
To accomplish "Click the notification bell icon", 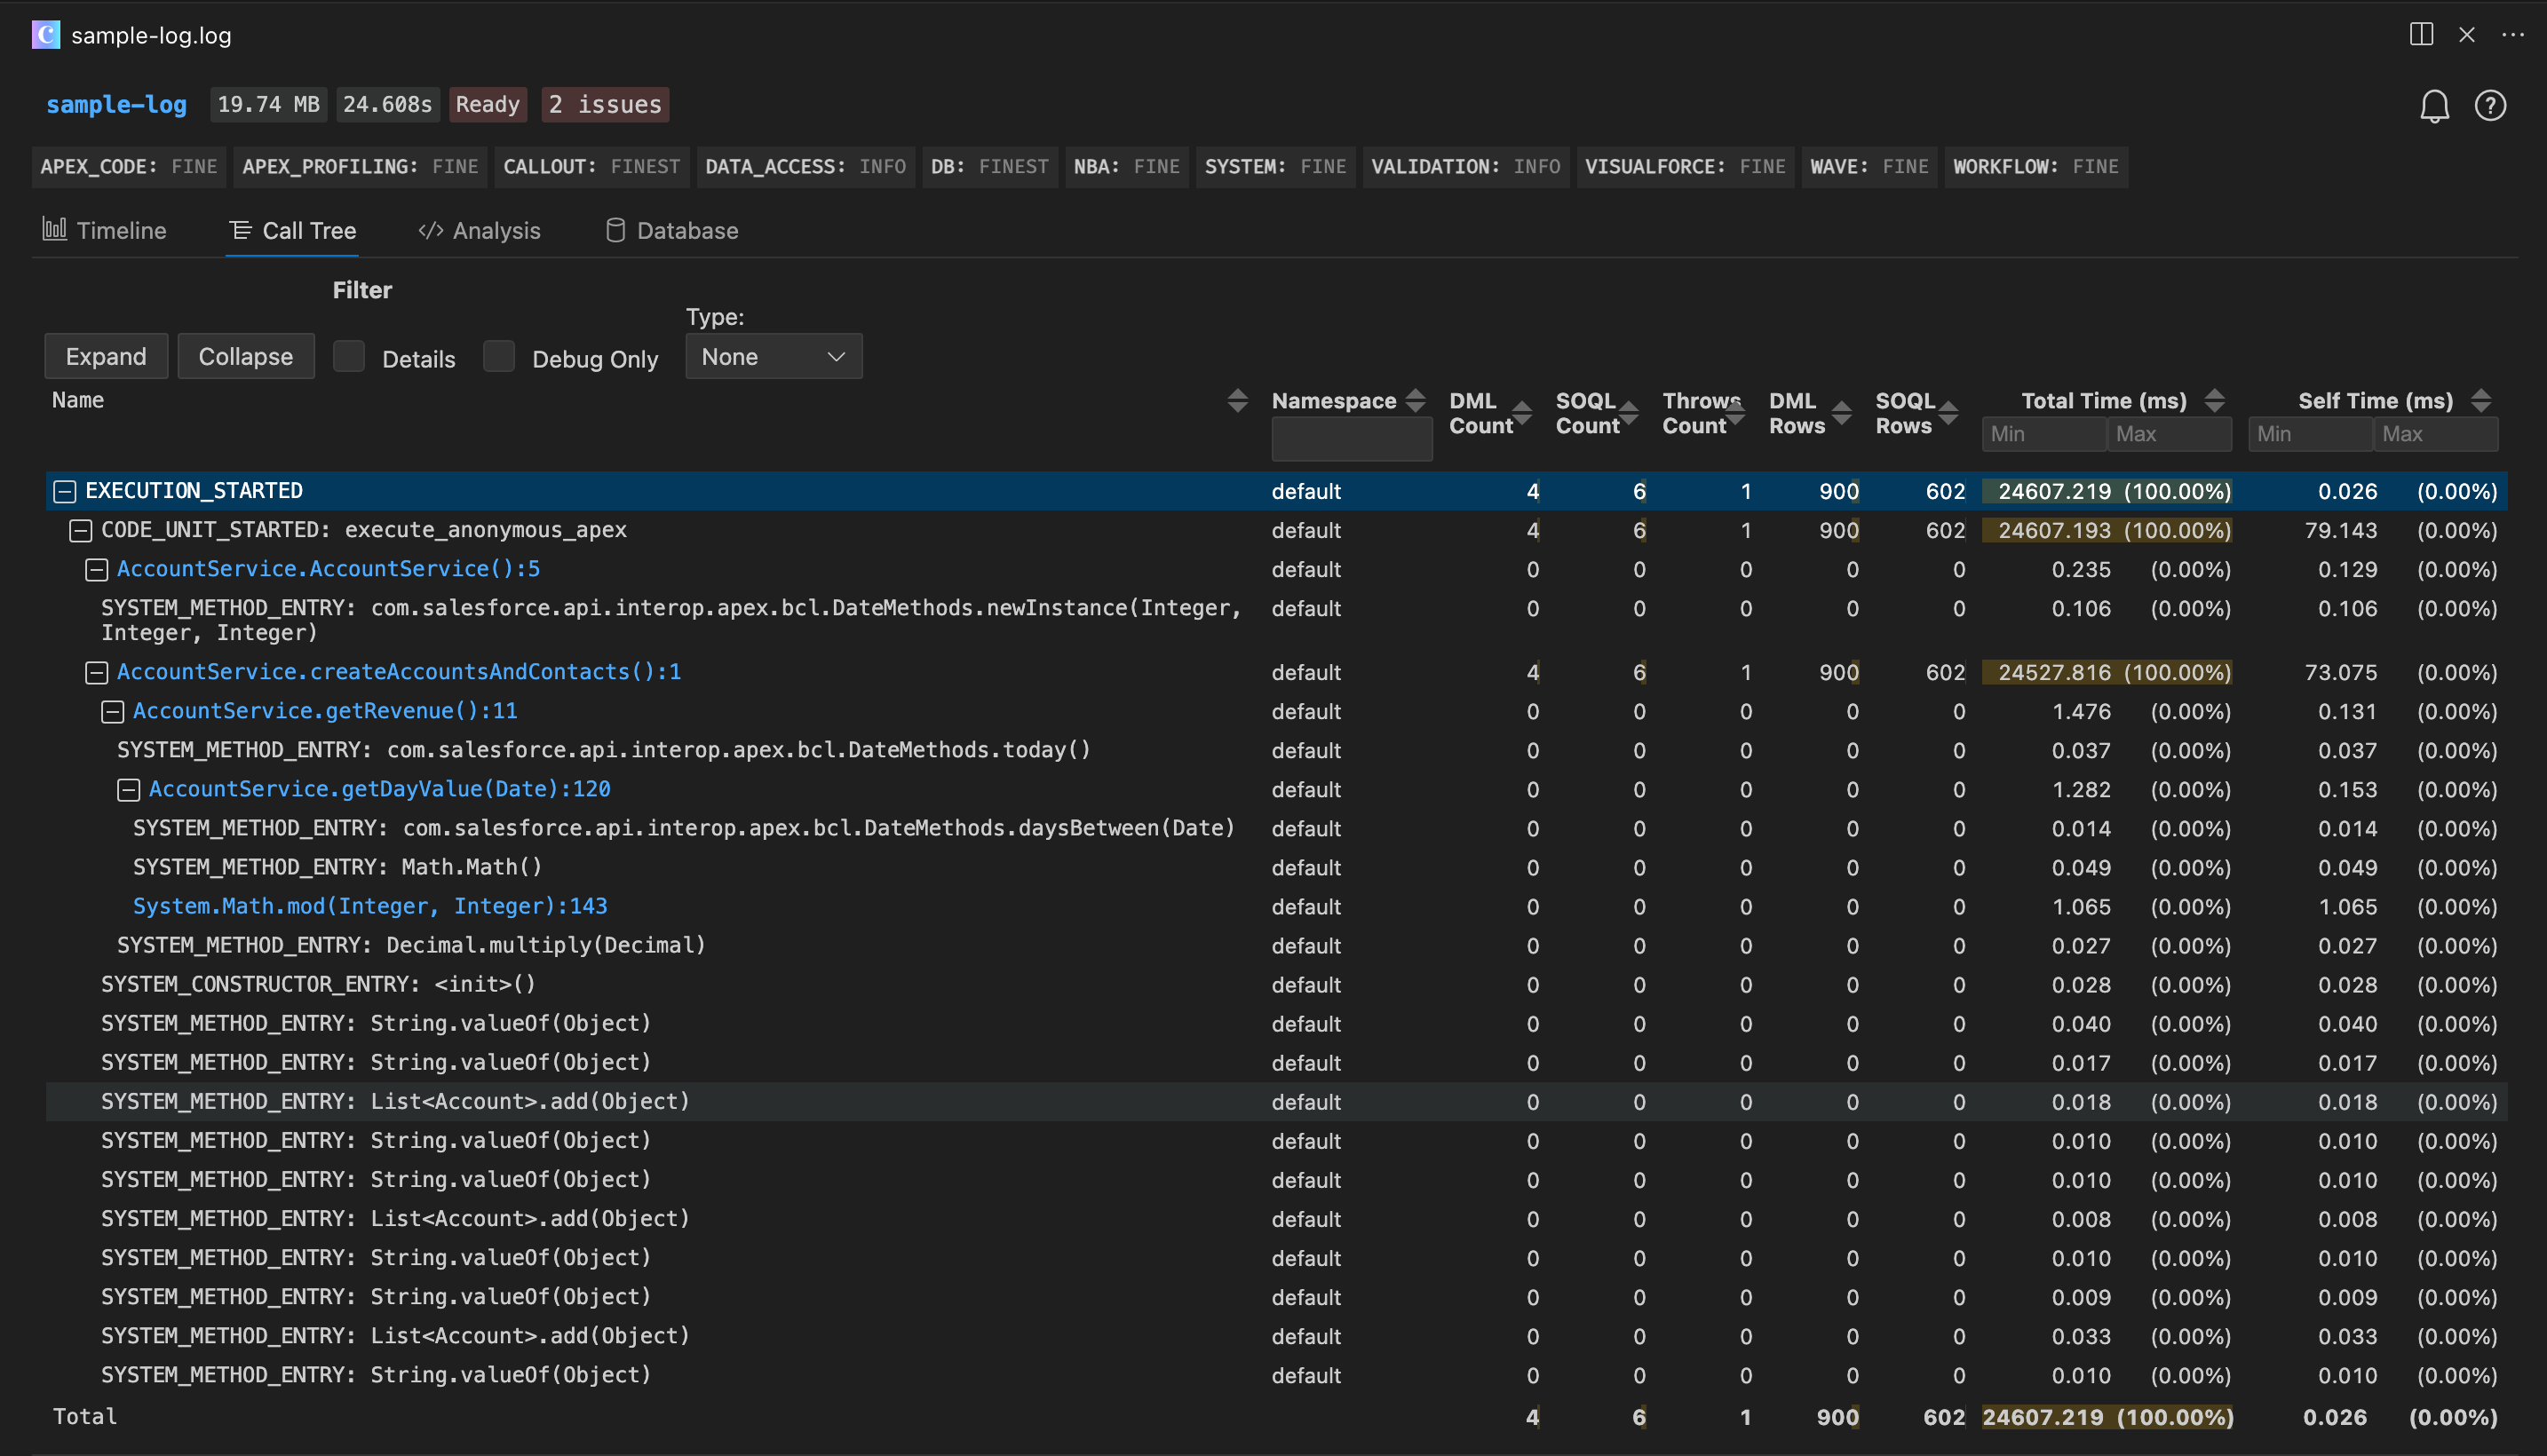I will 2433,105.
